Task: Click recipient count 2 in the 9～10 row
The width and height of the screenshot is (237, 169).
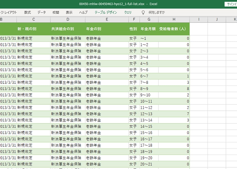Action: click(x=174, y=95)
